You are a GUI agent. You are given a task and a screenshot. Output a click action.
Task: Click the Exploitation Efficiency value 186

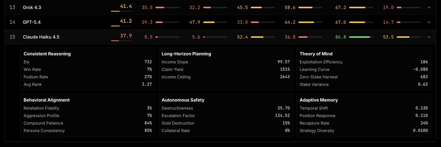[424, 62]
